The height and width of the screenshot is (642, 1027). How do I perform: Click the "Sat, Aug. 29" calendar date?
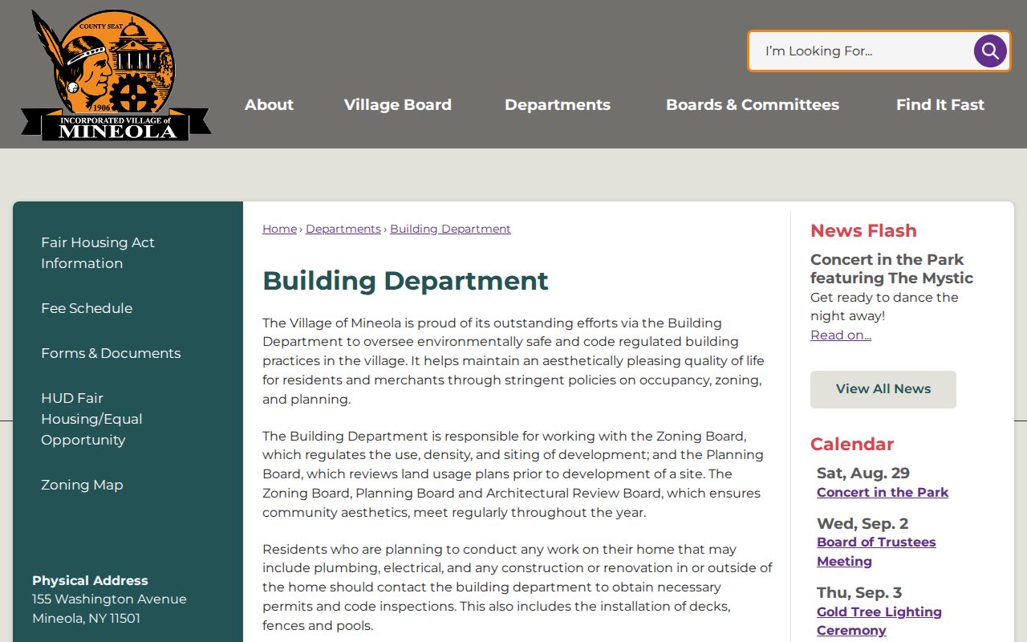(863, 473)
